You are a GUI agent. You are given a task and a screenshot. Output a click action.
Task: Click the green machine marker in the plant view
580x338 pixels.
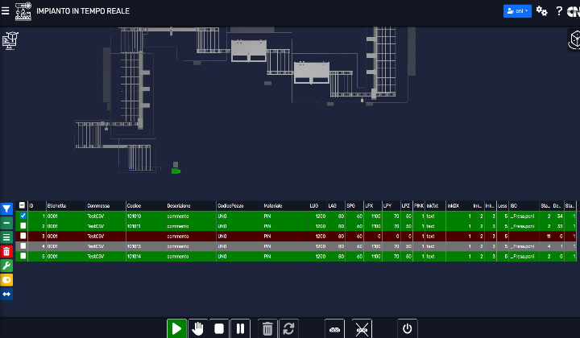(176, 171)
